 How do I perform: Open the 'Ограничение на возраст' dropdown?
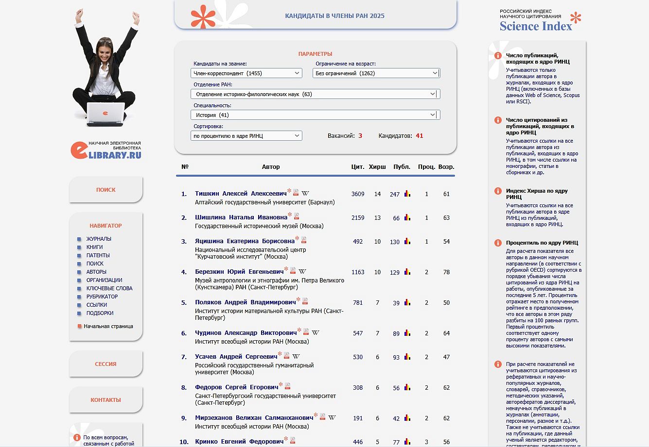point(376,73)
